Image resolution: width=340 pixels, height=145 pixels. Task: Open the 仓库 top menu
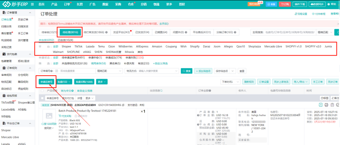(131, 4)
